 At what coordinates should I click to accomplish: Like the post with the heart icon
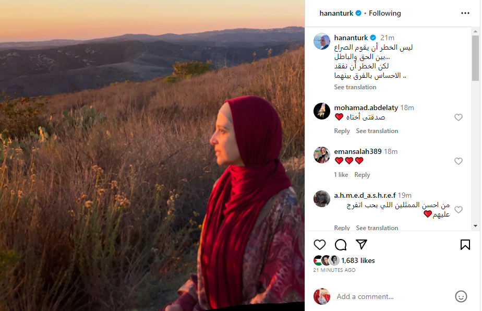tap(320, 245)
